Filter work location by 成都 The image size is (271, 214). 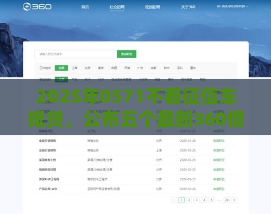[x=154, y=68]
